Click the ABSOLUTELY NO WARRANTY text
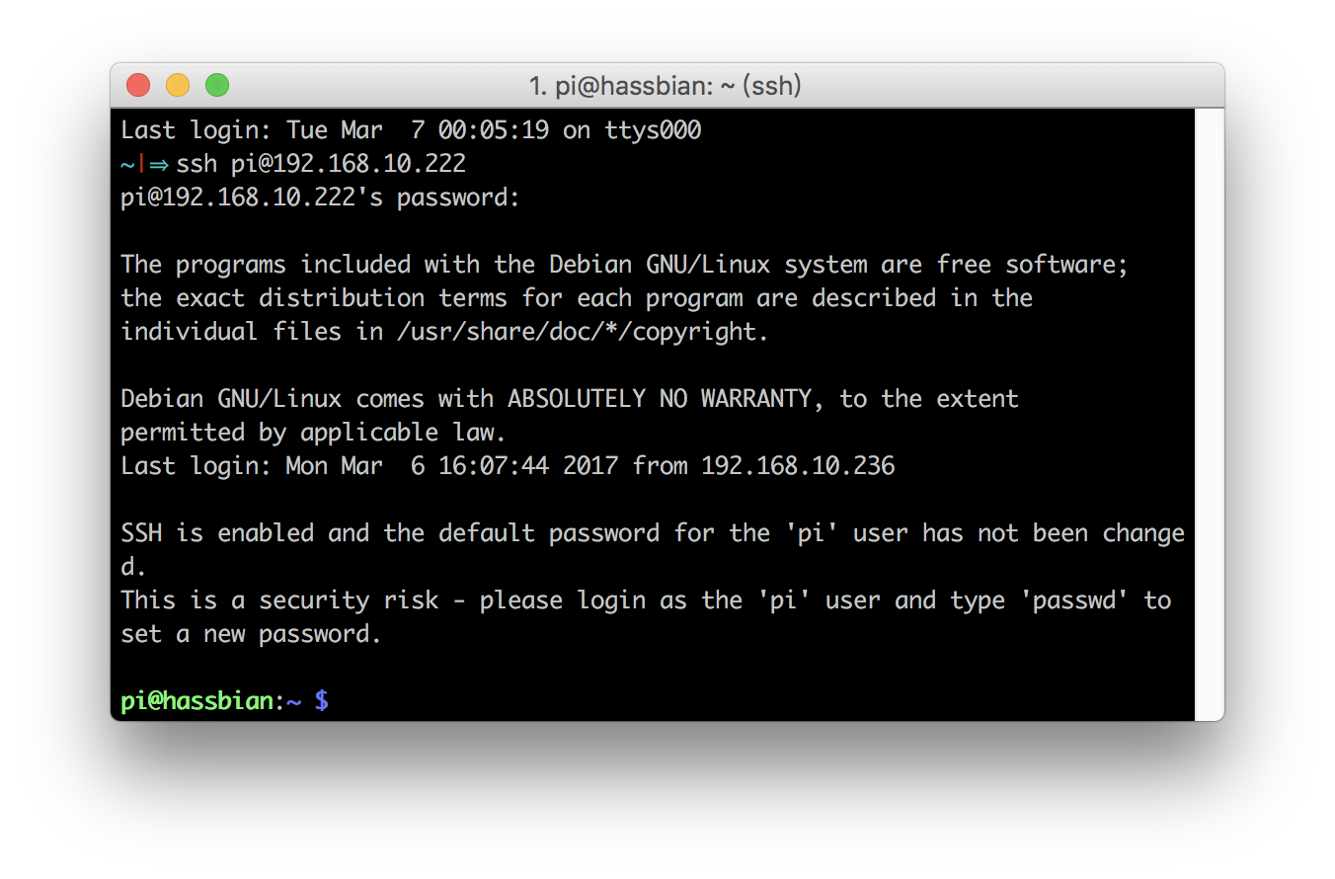The width and height of the screenshot is (1335, 879). pos(660,399)
